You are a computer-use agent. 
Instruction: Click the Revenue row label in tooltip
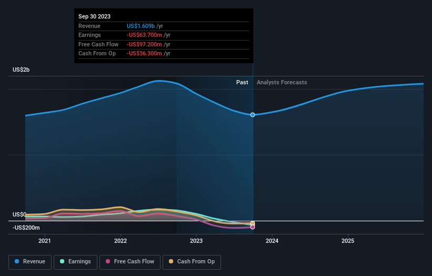tap(89, 26)
